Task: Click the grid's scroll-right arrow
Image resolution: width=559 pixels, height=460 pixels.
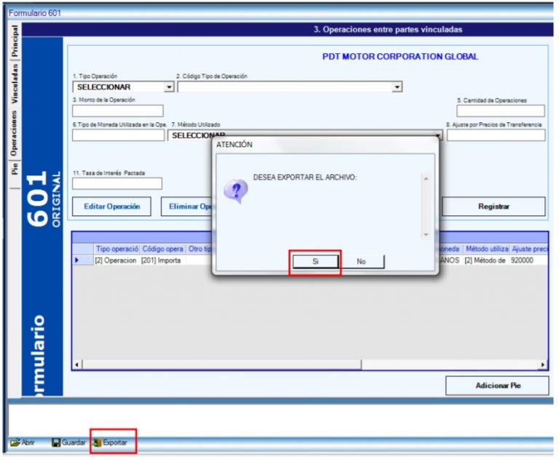Action: (542, 364)
